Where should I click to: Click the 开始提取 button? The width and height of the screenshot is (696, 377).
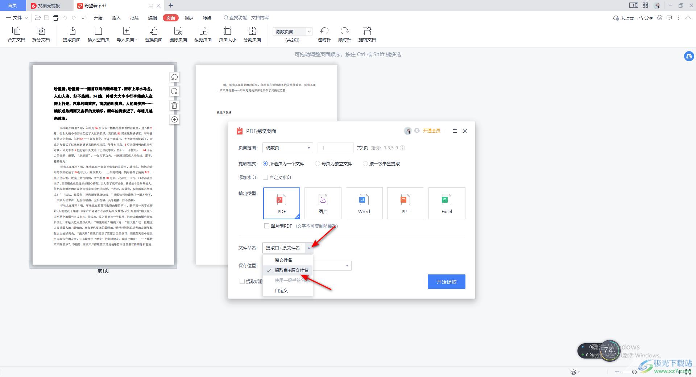click(446, 282)
